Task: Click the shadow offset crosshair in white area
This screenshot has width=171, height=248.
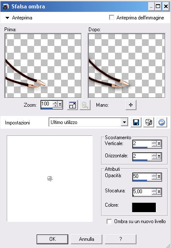Action: [50, 179]
